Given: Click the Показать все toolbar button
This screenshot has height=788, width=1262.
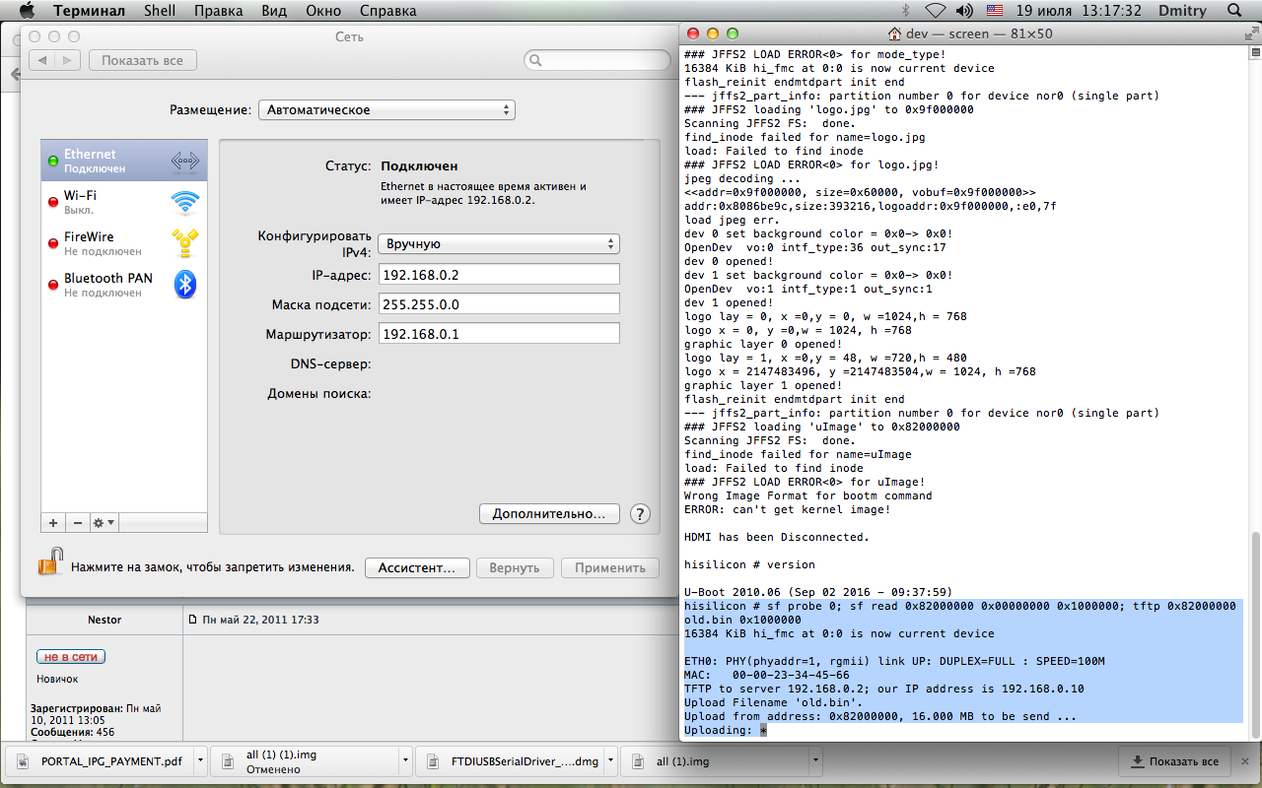Looking at the screenshot, I should tap(143, 60).
